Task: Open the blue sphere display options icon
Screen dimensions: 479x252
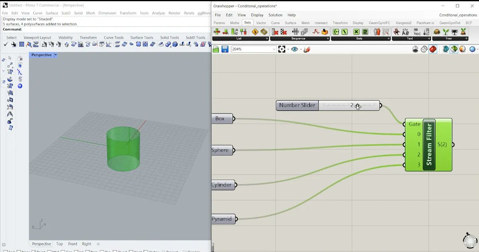Action: pos(473,49)
